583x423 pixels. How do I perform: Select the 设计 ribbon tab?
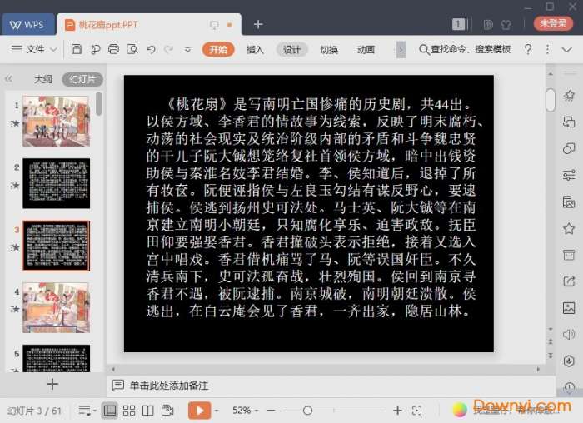[291, 49]
